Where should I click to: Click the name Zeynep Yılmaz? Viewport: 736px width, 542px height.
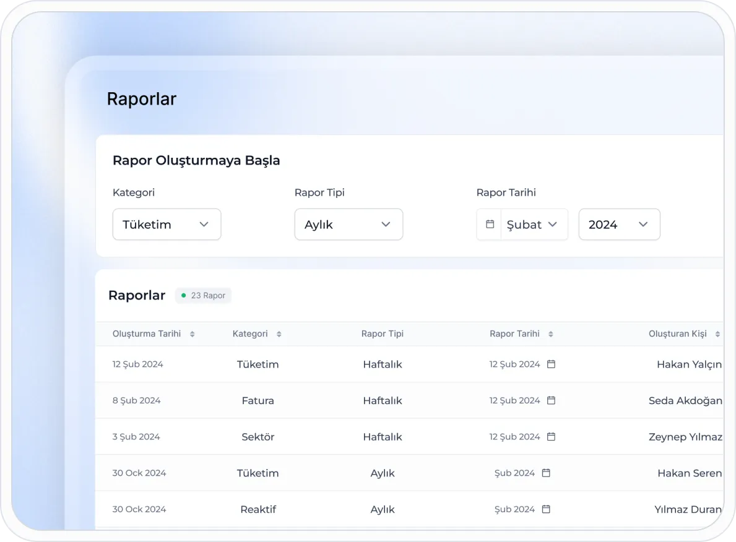685,437
